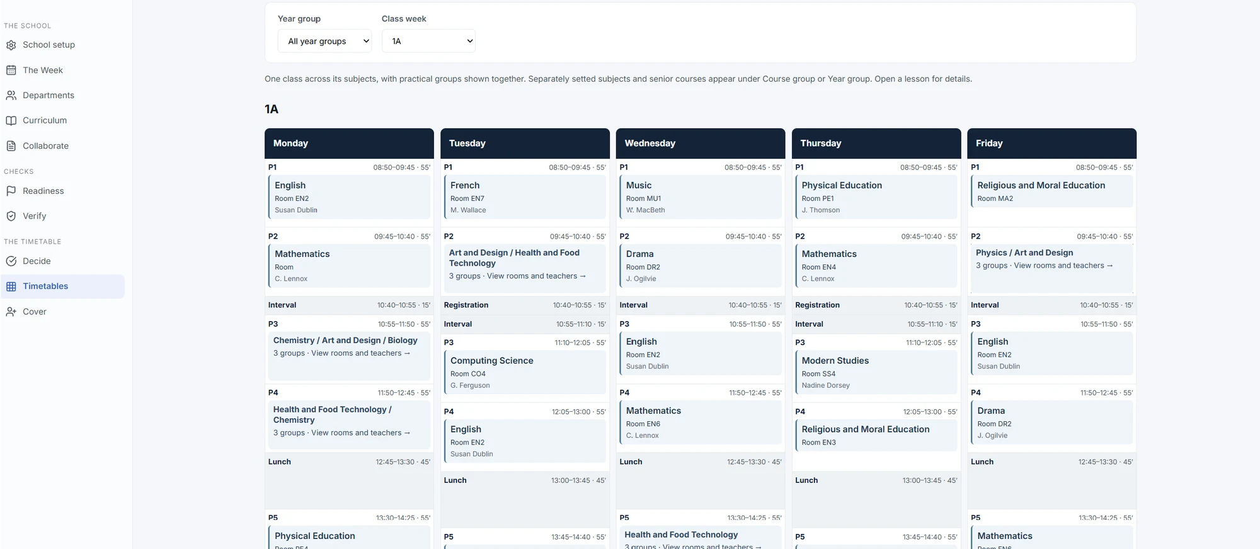Click the Timetables grid icon
Viewport: 1260px width, 549px height.
pyautogui.click(x=11, y=286)
